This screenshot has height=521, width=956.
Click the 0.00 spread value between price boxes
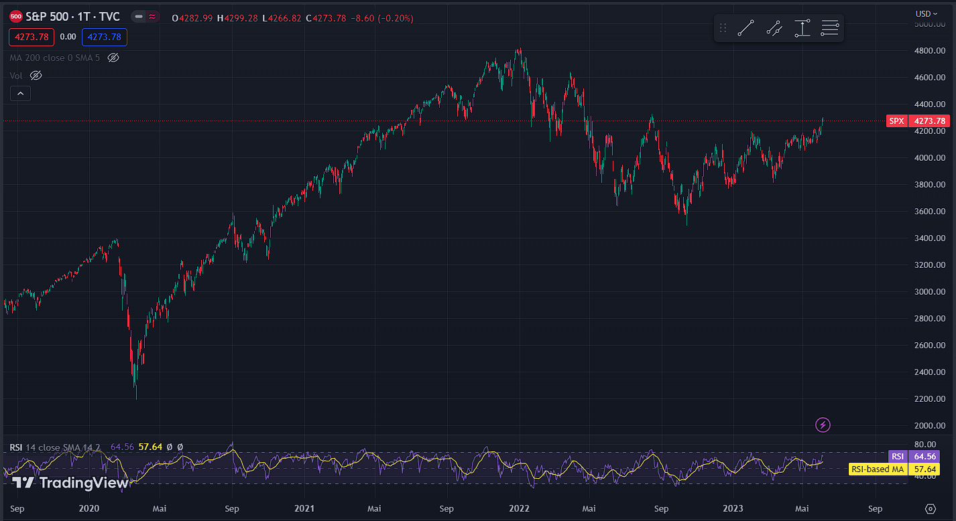68,38
